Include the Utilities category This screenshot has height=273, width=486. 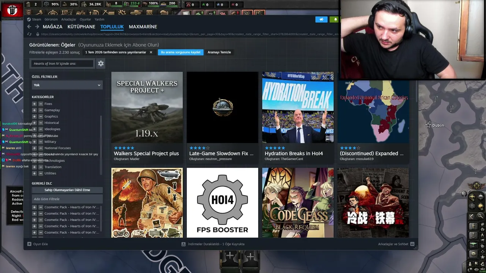34,173
